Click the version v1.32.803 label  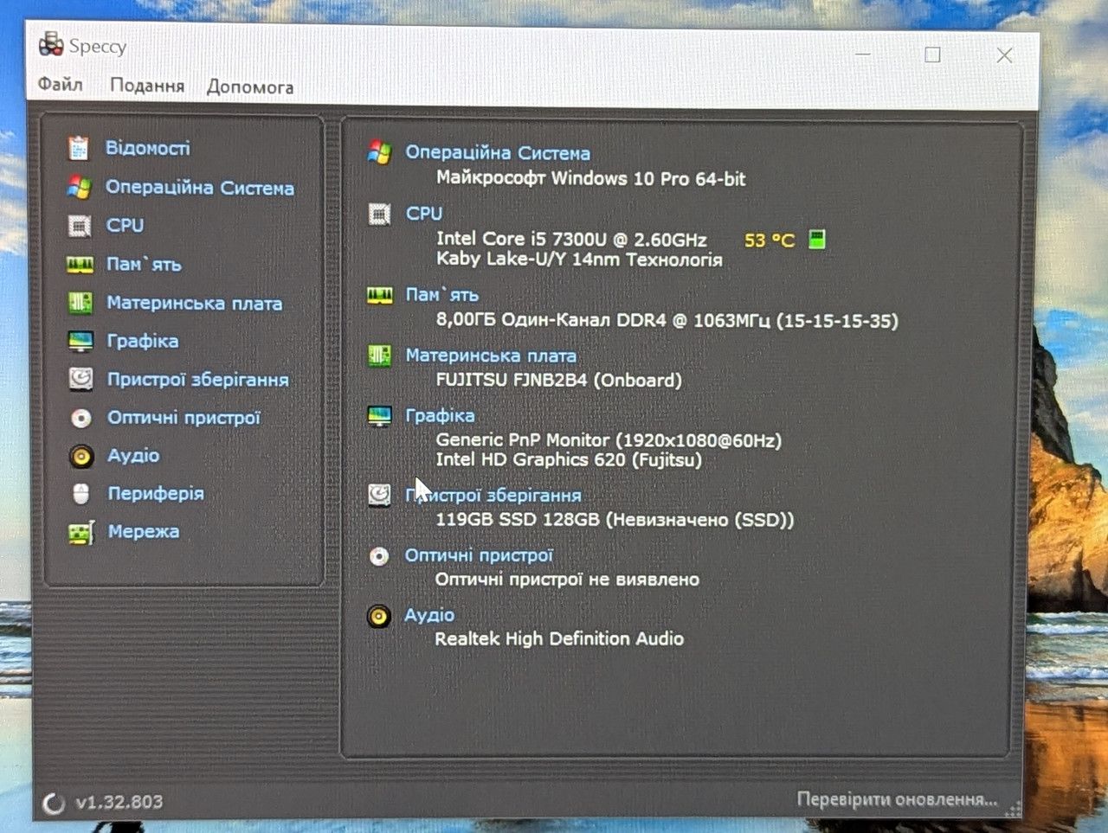click(x=119, y=803)
